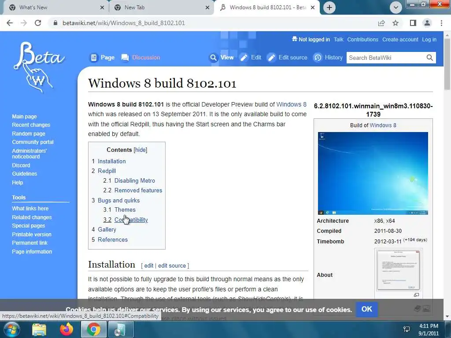This screenshot has height=338, width=451.
Task: Click edit source for Installation section
Action: click(172, 265)
